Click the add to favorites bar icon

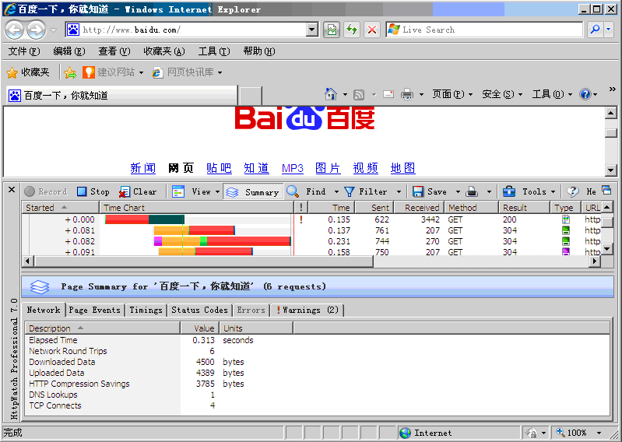pyautogui.click(x=70, y=72)
